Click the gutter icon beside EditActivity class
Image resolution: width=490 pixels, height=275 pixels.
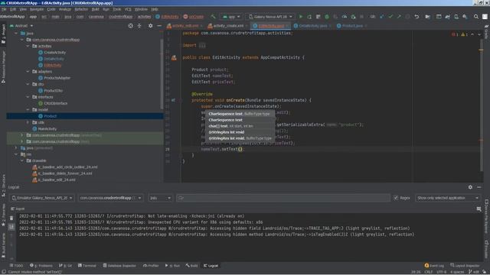(x=174, y=58)
